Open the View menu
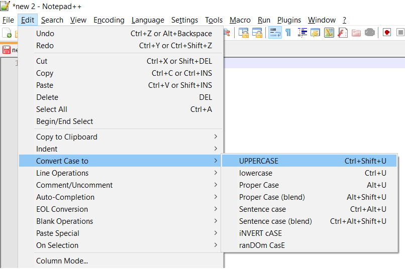405x272 pixels. (78, 20)
